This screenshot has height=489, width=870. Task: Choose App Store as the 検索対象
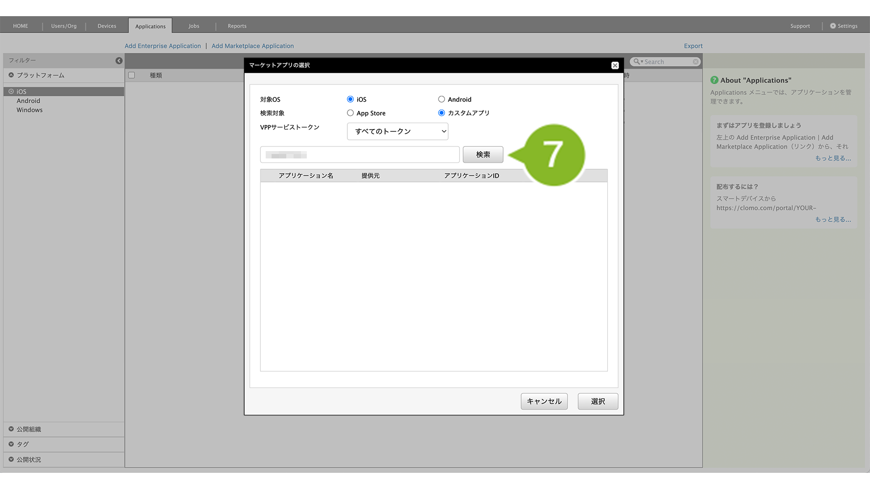click(350, 113)
